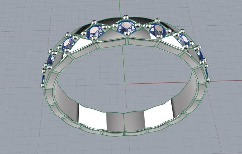Select the blue gemstone immediately left of center

coord(95,32)
